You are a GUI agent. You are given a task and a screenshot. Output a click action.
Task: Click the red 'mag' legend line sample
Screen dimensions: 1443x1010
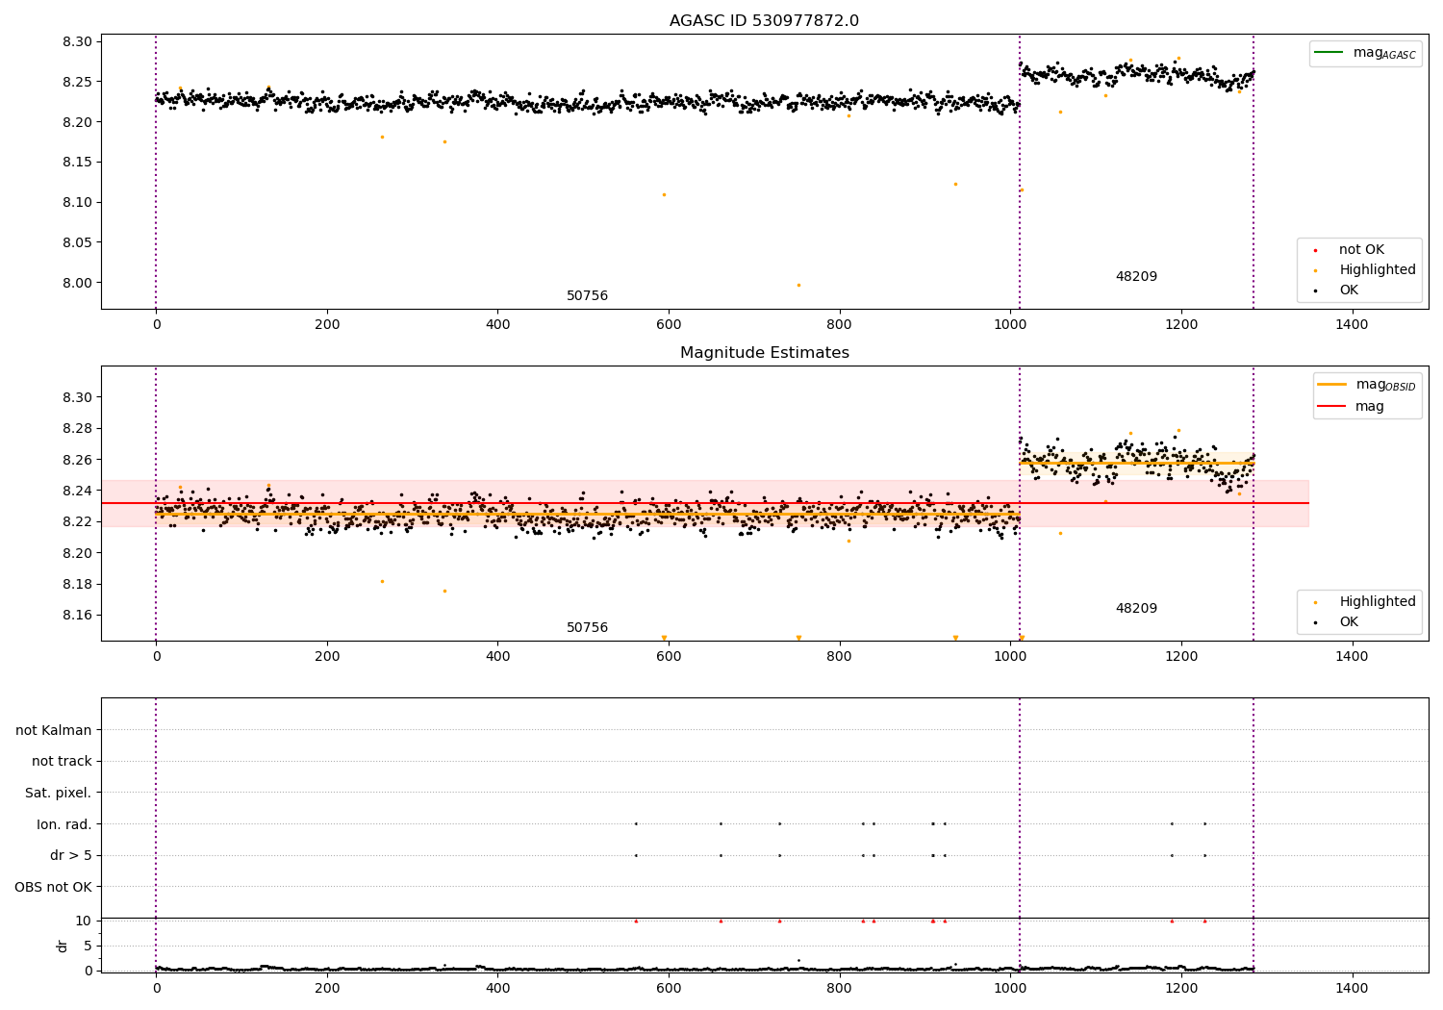pos(1332,407)
